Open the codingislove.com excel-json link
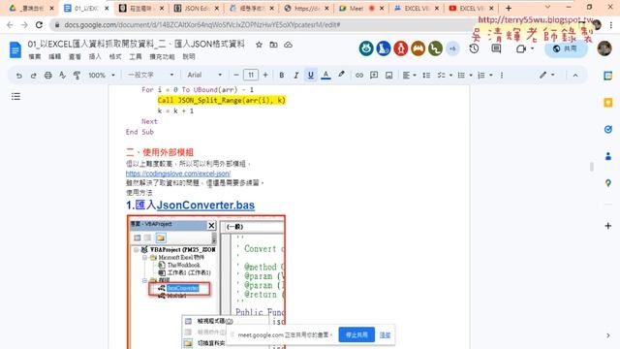Image resolution: width=620 pixels, height=349 pixels. pos(178,174)
